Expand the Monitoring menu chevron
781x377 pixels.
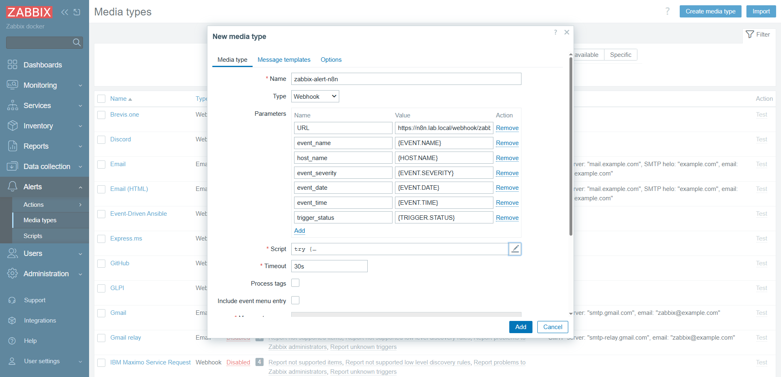81,85
